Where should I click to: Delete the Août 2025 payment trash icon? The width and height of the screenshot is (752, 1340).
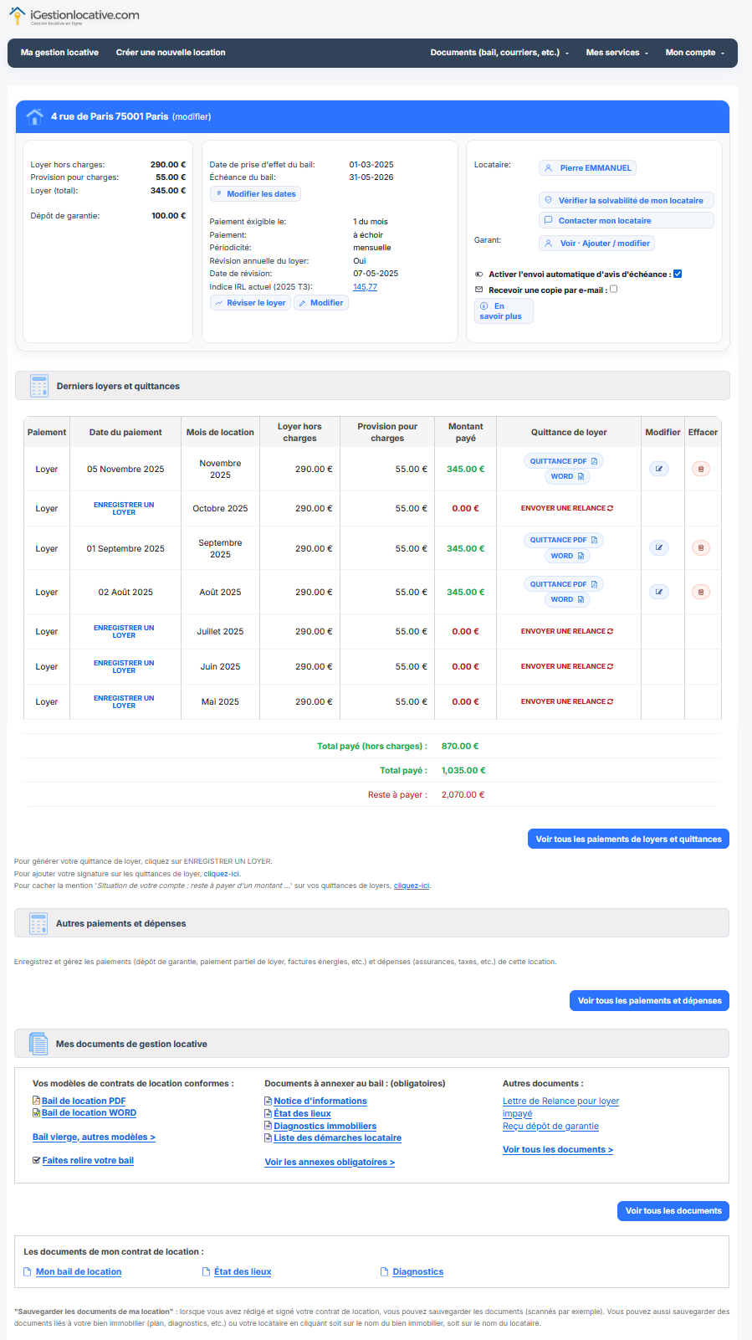[701, 592]
